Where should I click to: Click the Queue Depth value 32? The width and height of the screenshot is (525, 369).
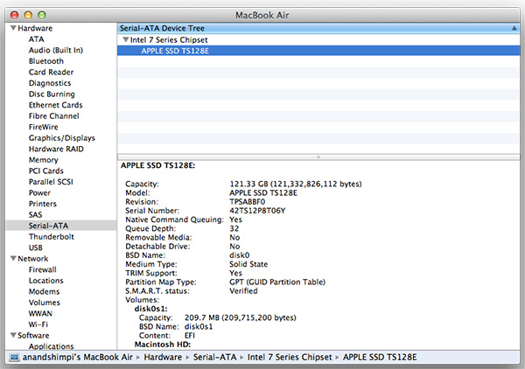pyautogui.click(x=234, y=228)
